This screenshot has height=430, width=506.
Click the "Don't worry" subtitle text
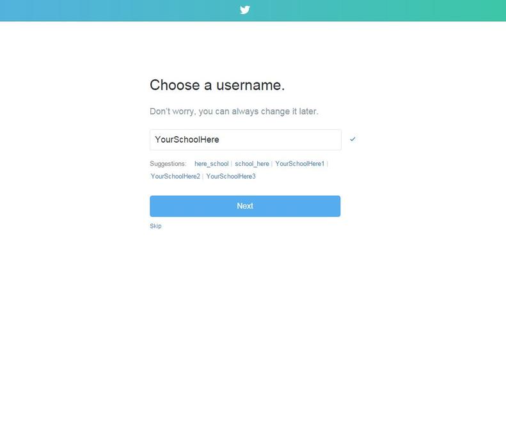coord(234,111)
